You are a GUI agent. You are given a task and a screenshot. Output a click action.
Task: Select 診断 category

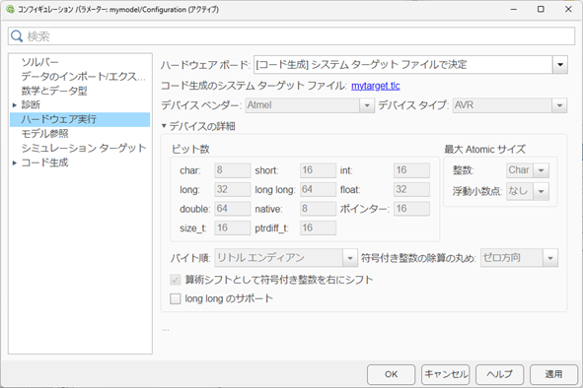31,105
